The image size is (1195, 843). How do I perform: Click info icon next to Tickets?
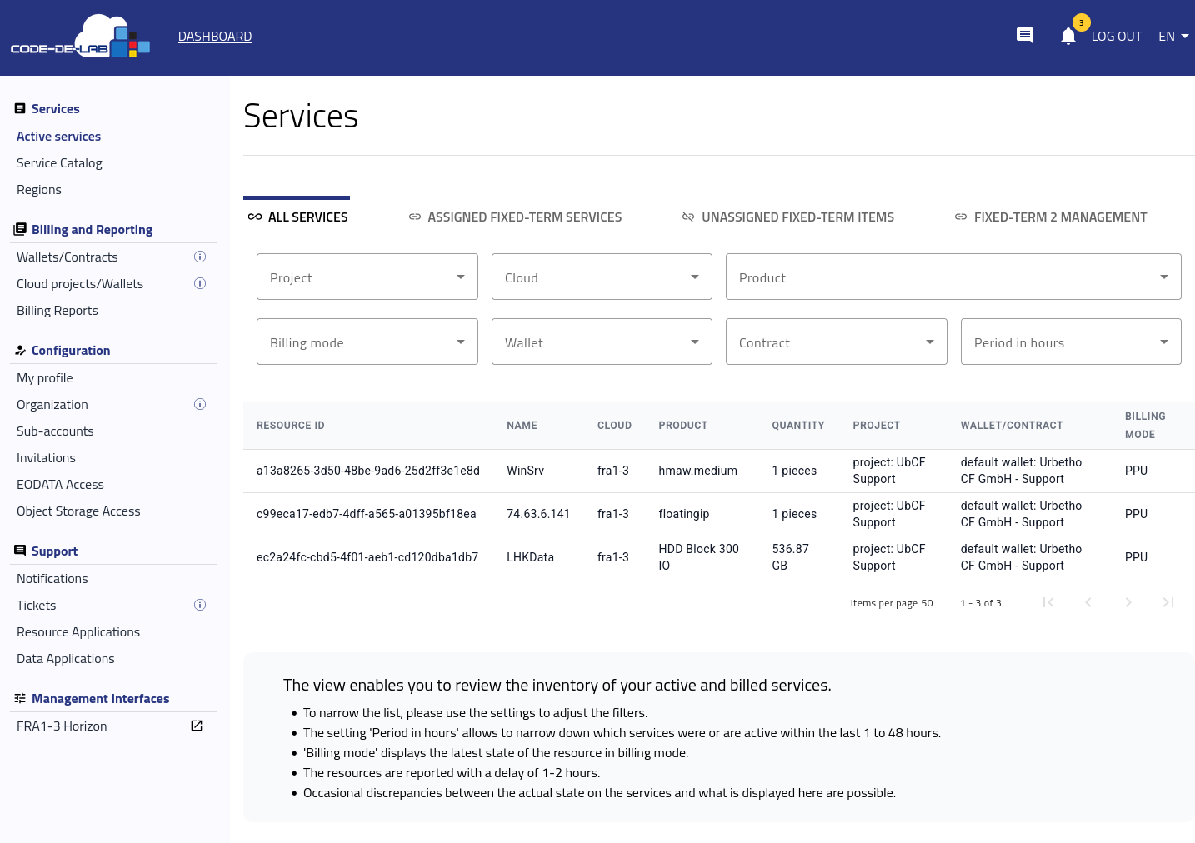tap(200, 605)
